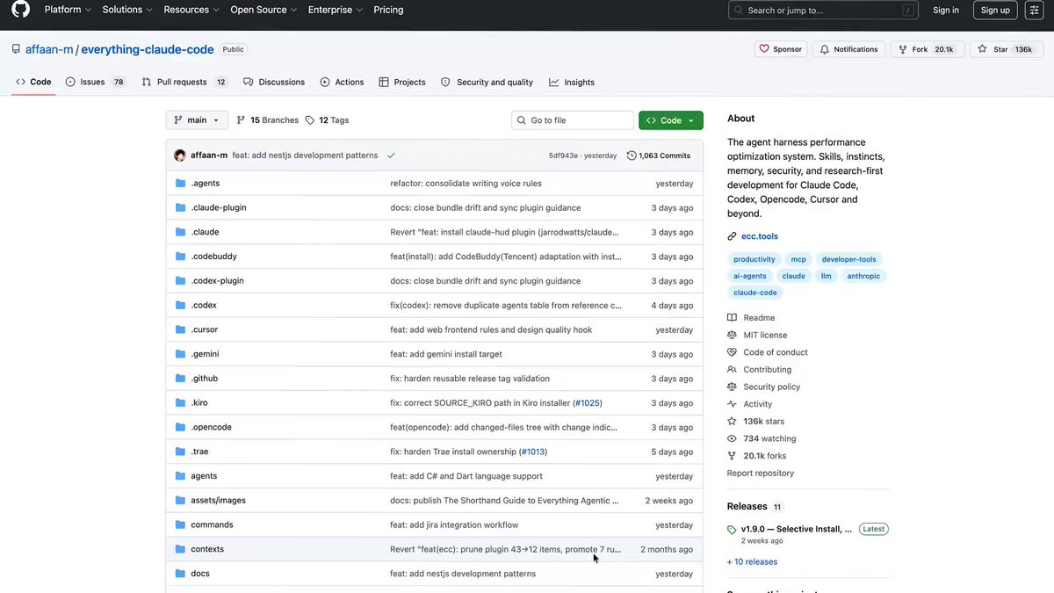Fork the repository
The image size is (1054, 593).
coord(928,49)
